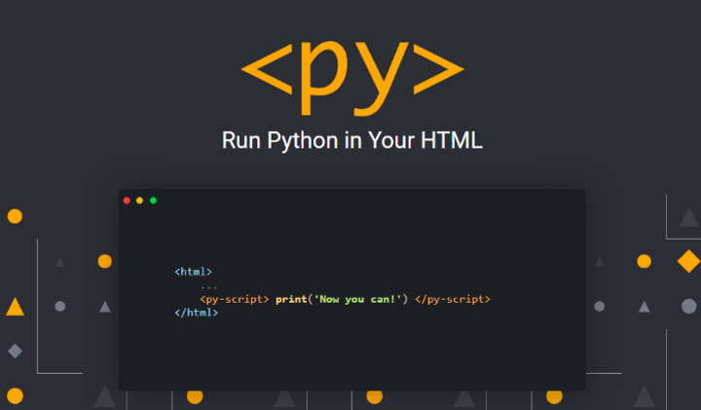
Task: Click the 'Now you can!' string
Action: 358,299
